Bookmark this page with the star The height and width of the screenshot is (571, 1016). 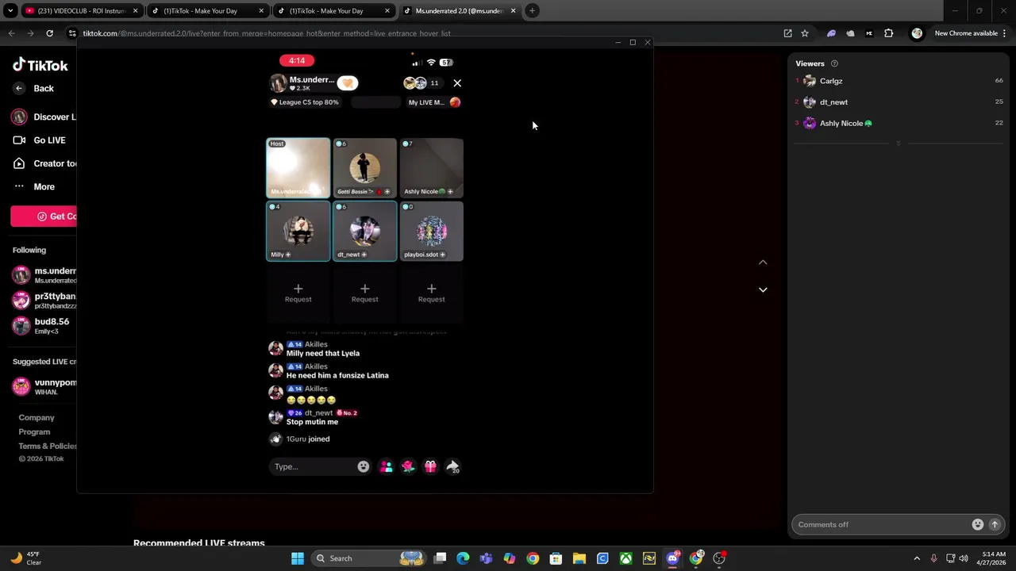[805, 33]
